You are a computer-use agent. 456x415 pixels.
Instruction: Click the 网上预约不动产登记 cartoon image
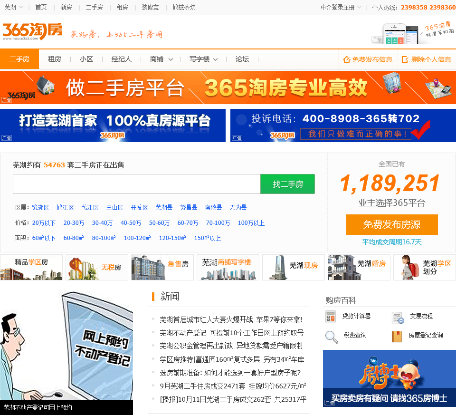66,347
